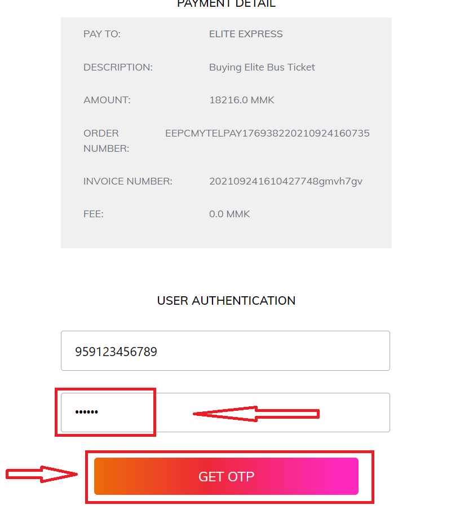Click the DESCRIPTION label

(118, 67)
